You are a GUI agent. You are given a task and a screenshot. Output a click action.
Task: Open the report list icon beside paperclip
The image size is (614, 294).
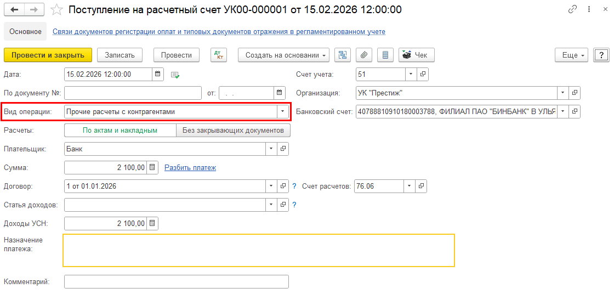pyautogui.click(x=385, y=55)
